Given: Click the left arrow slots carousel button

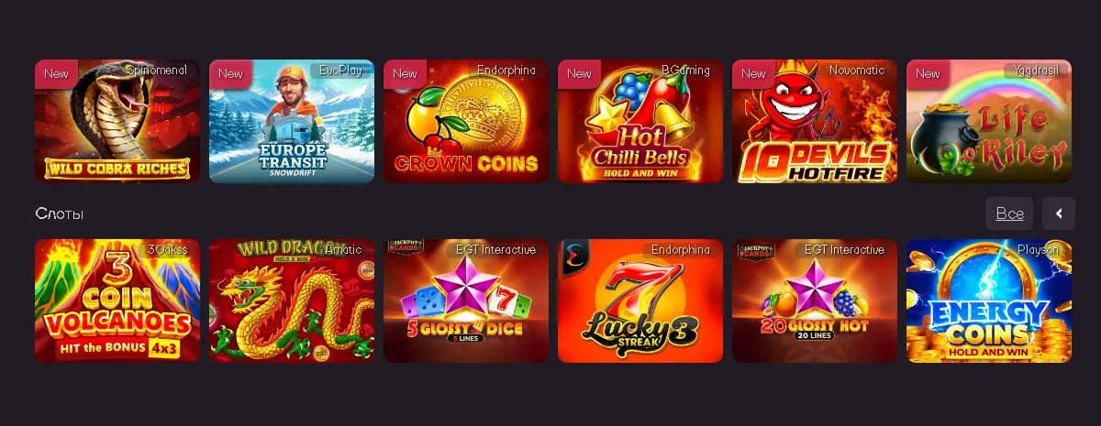Looking at the screenshot, I should [1059, 213].
